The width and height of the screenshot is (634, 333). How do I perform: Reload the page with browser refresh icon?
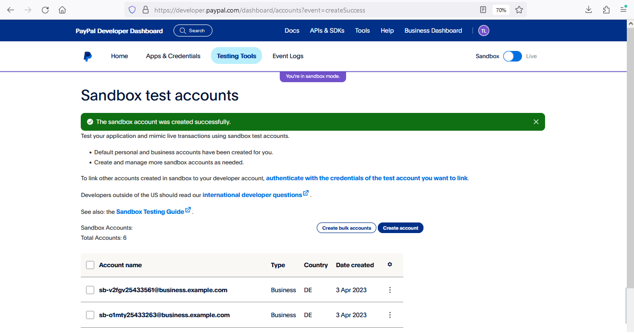[45, 10]
